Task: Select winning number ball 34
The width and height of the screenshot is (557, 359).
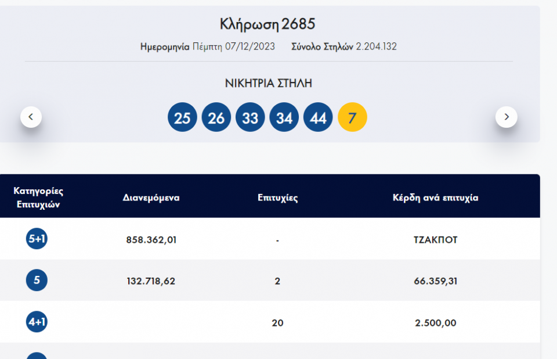Action: 284,117
